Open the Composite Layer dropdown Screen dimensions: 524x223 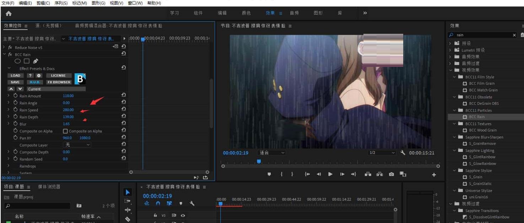coord(77,145)
